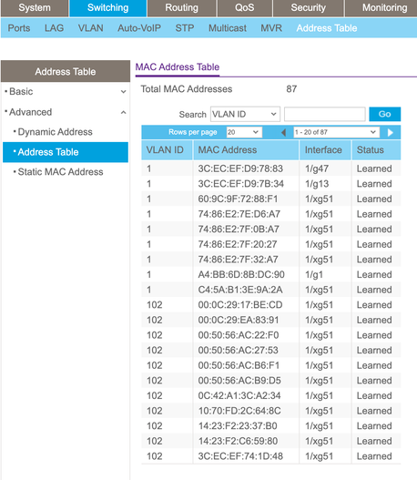Click MAC address 60:9C:9F:72:88:F1
Image resolution: width=417 pixels, height=480 pixels.
pyautogui.click(x=238, y=199)
